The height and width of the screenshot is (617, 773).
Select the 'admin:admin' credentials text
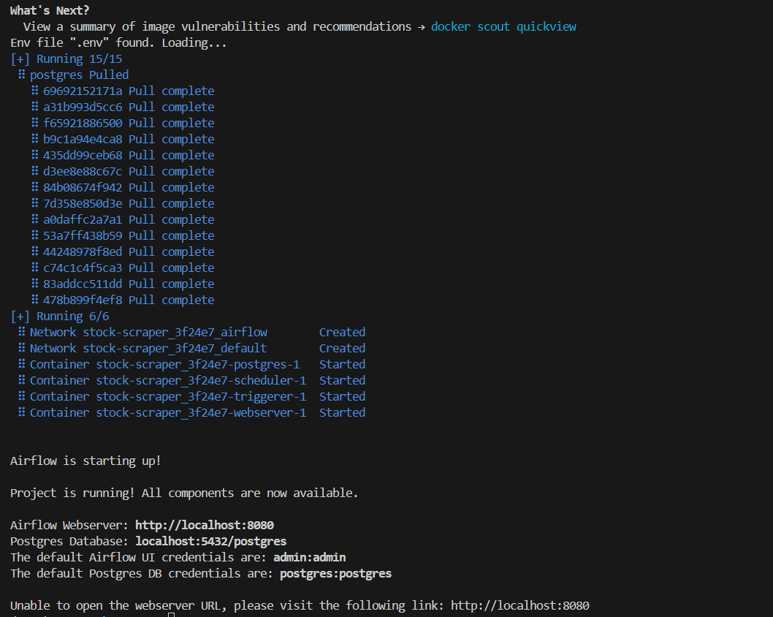[310, 557]
